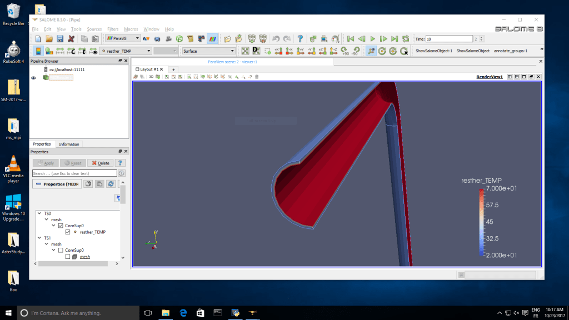Collapse Properties (MEDR section header
Screen dimensions: 569x320
tap(57, 184)
